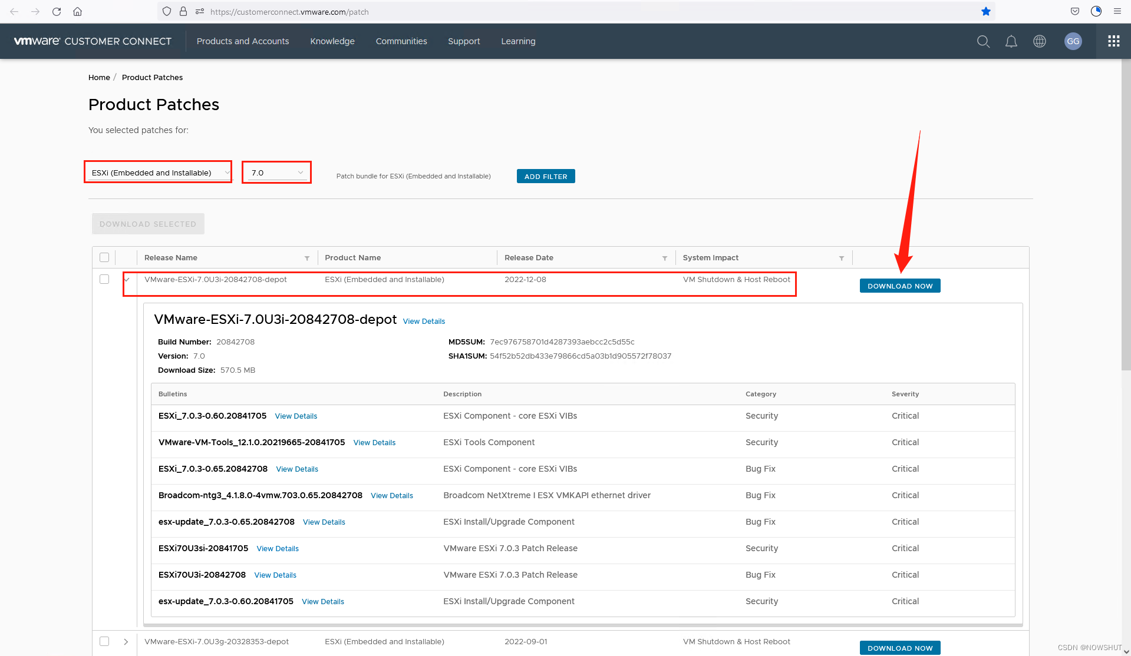Click the 2022-12-08 release date cell
This screenshot has height=656, width=1131.
pyautogui.click(x=525, y=280)
